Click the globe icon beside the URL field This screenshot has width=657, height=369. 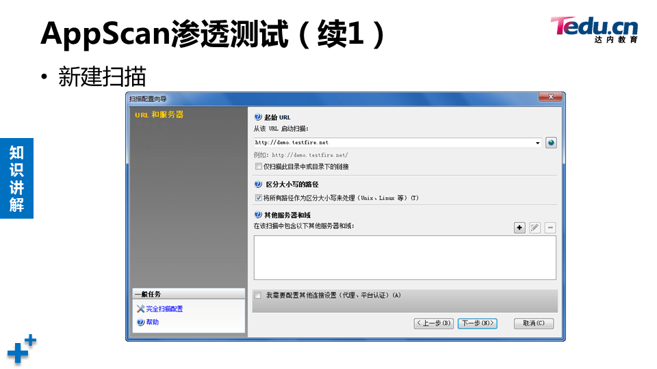(x=551, y=143)
